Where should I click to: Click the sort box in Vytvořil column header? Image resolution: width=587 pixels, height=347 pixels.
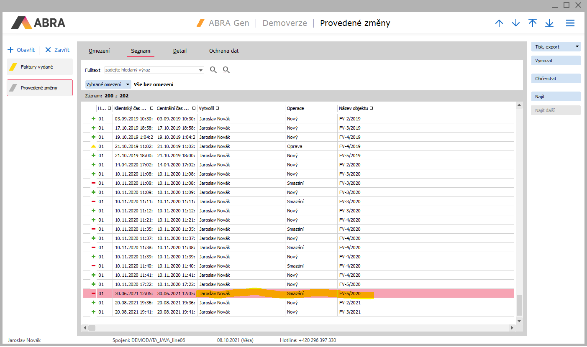coord(218,108)
